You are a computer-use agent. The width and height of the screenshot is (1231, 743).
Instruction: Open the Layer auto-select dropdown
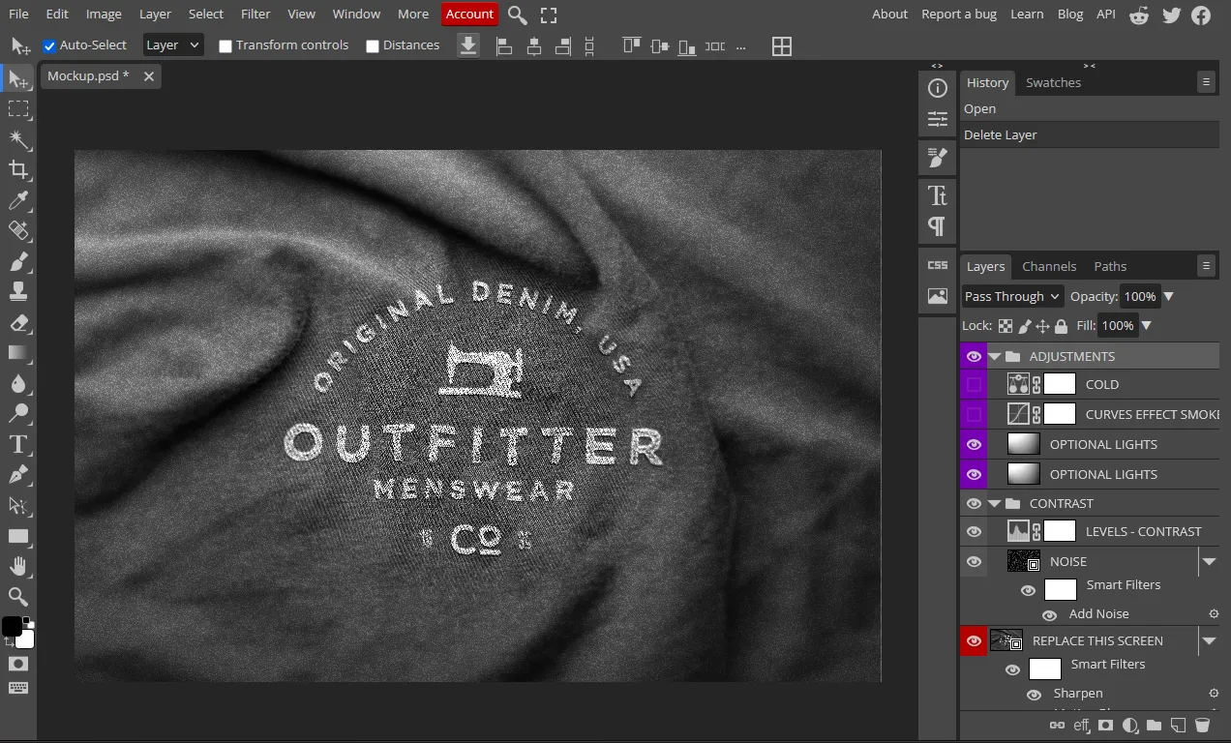(173, 45)
